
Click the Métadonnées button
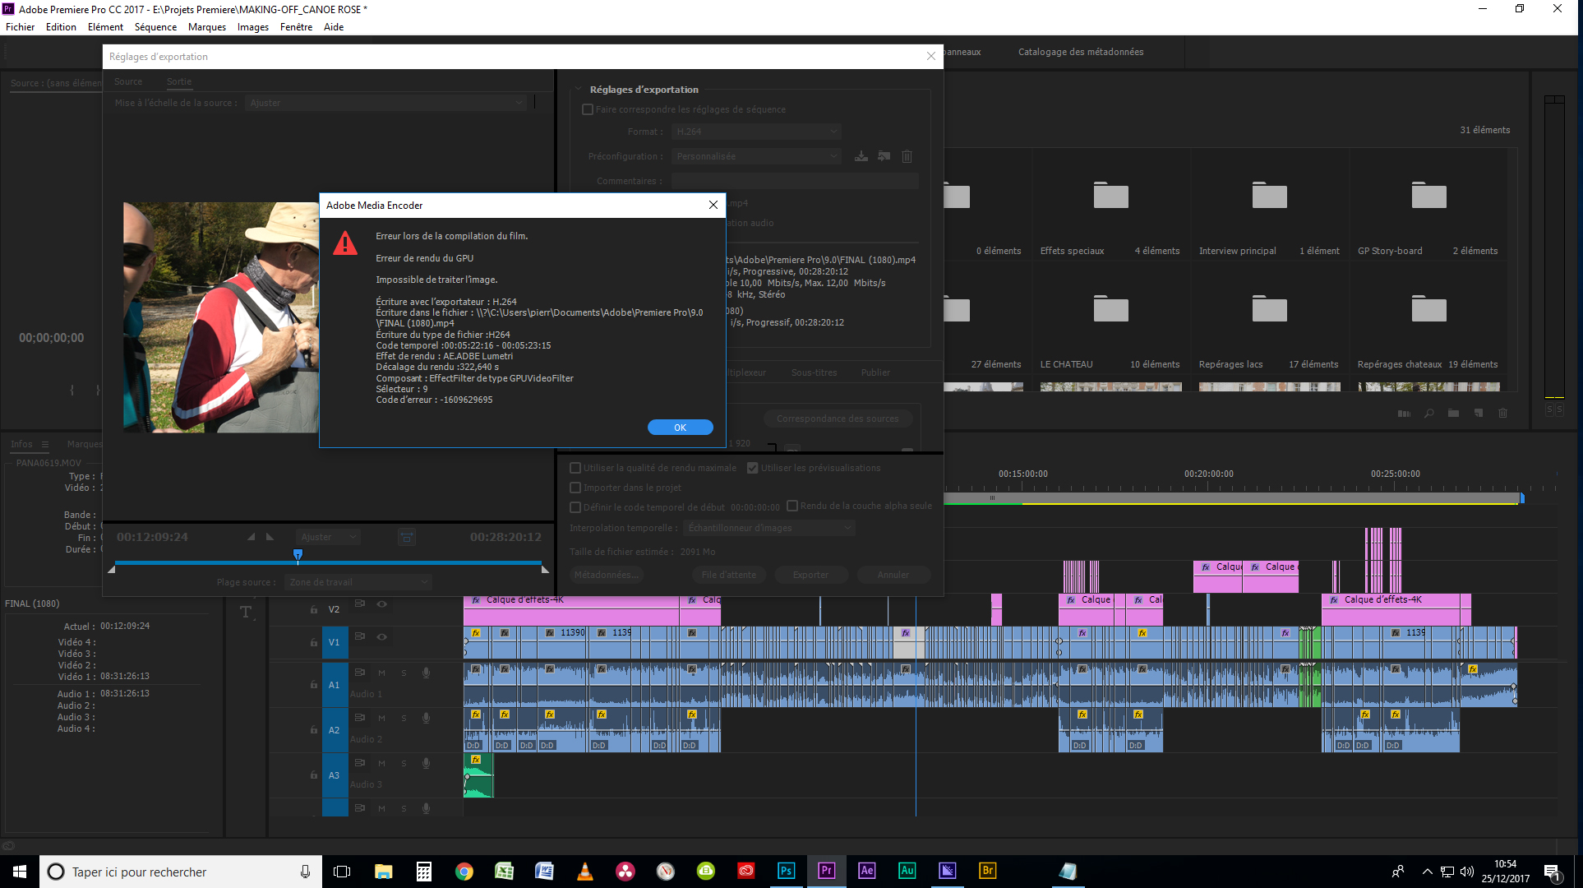click(607, 575)
